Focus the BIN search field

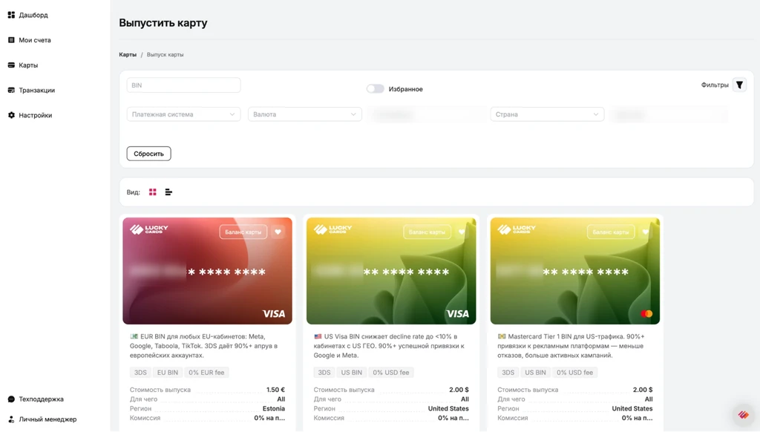point(183,85)
